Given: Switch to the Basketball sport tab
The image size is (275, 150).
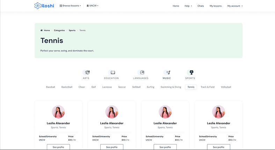Looking at the screenshot, I should pyautogui.click(x=67, y=87).
